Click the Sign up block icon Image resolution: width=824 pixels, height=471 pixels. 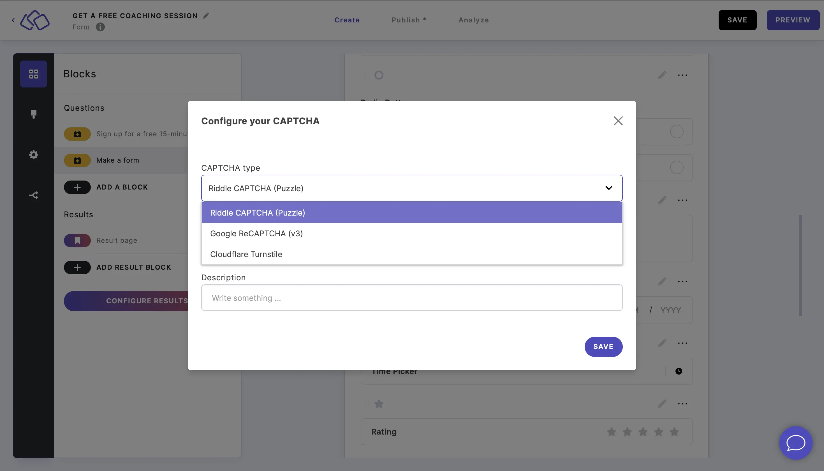77,134
